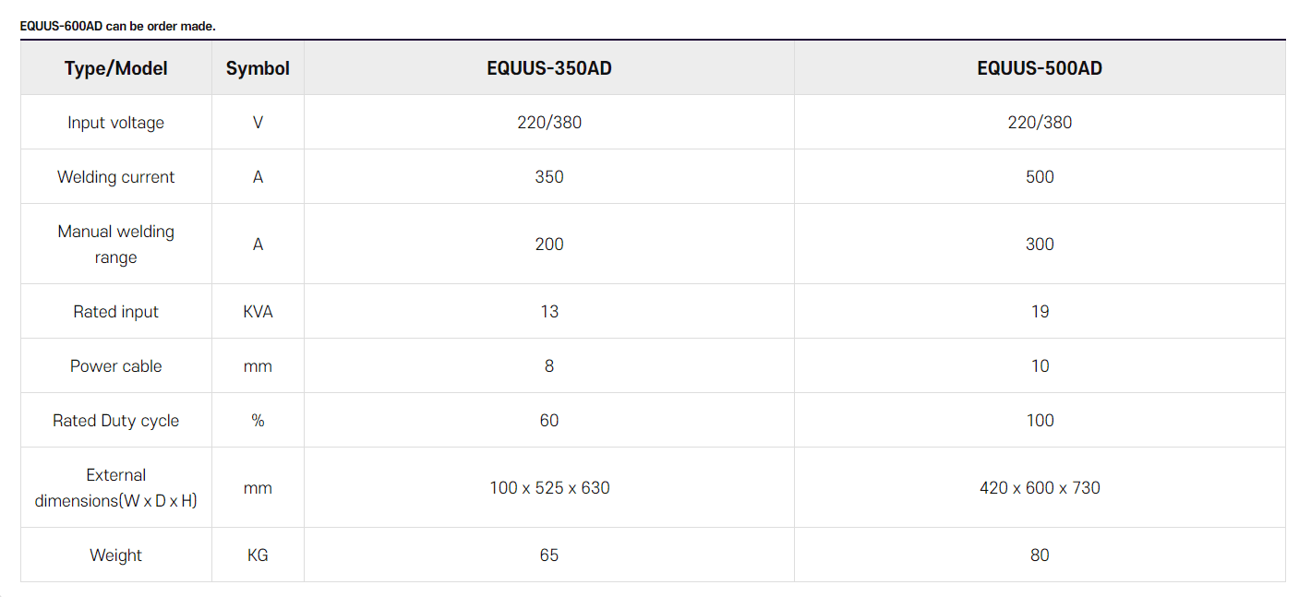Viewport: 1299px width, 597px height.
Task: Click the Welding current row label
Action: tap(116, 177)
